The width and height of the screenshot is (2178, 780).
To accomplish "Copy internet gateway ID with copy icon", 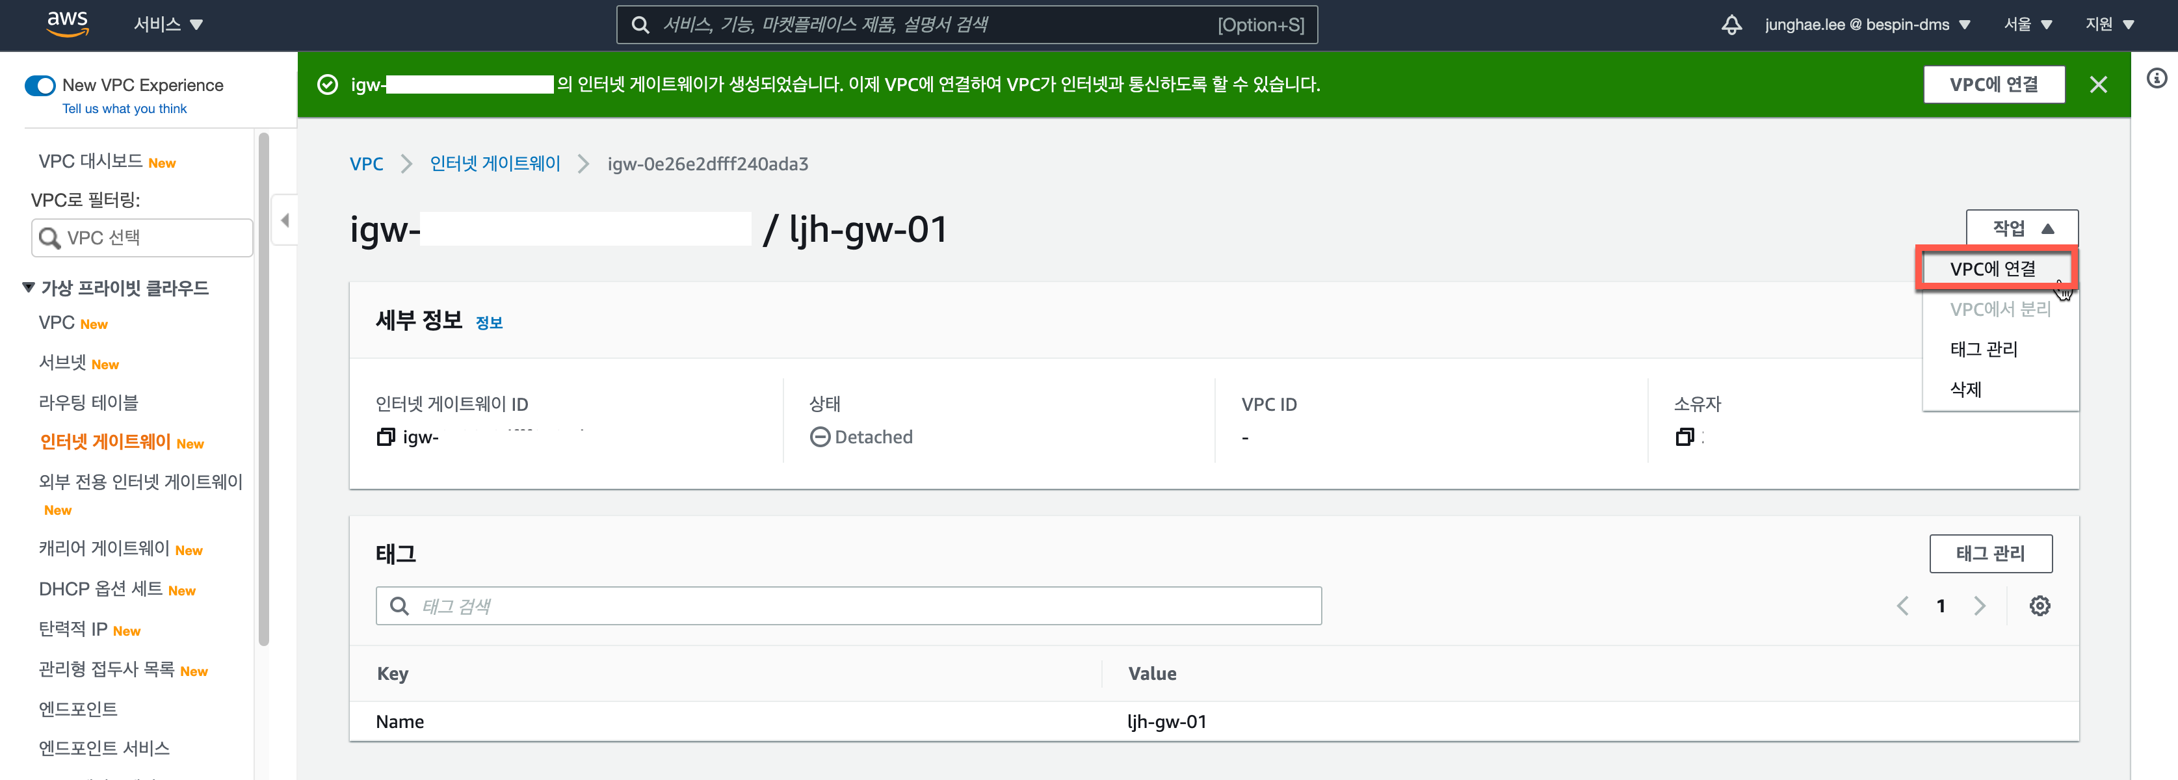I will [386, 437].
